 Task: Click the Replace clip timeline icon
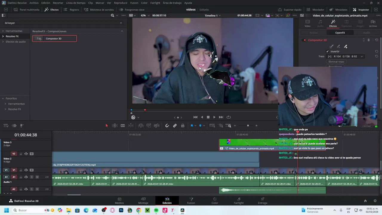click(x=157, y=126)
